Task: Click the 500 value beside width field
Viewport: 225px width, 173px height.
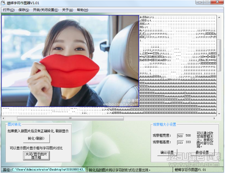Action: point(188,136)
